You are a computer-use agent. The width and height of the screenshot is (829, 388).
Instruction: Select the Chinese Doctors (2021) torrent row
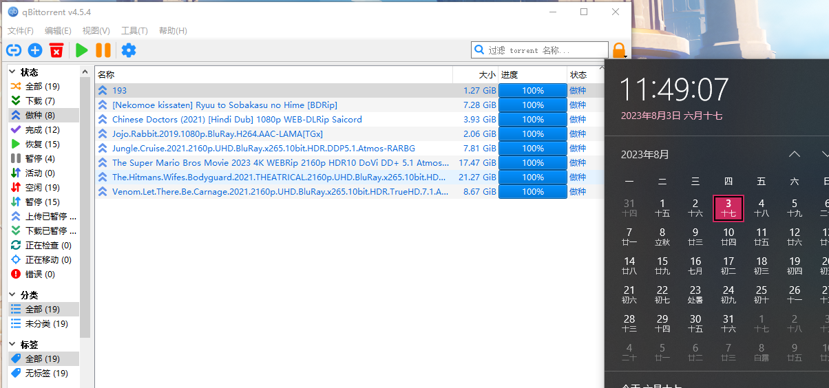click(349, 120)
